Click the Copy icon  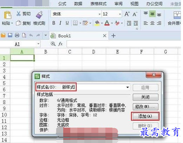(18, 23)
